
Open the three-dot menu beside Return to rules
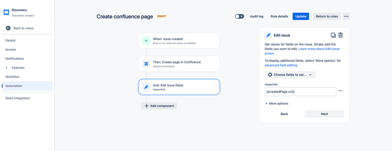(346, 16)
